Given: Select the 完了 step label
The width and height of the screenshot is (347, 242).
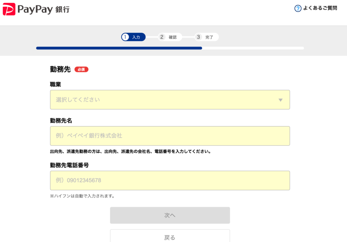Looking at the screenshot, I should (209, 37).
